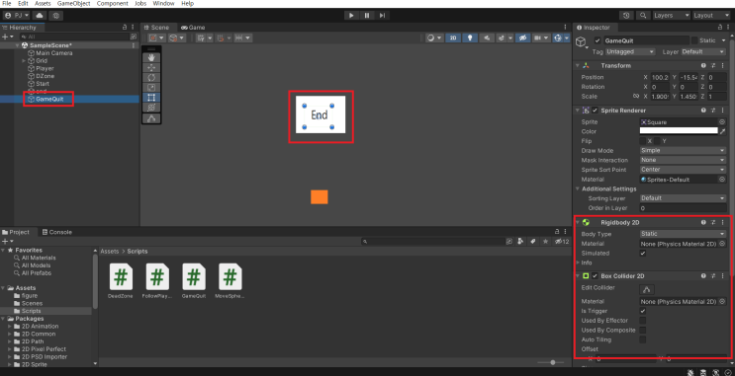The width and height of the screenshot is (735, 376).
Task: Open the Component menu
Action: click(112, 3)
